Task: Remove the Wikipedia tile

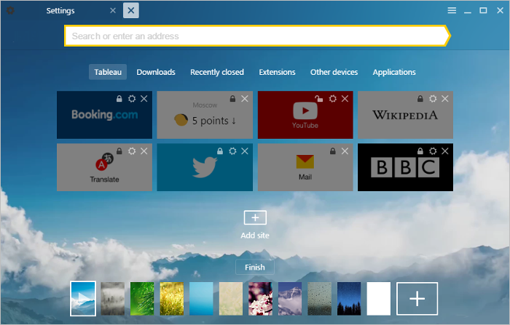Action: (445, 99)
